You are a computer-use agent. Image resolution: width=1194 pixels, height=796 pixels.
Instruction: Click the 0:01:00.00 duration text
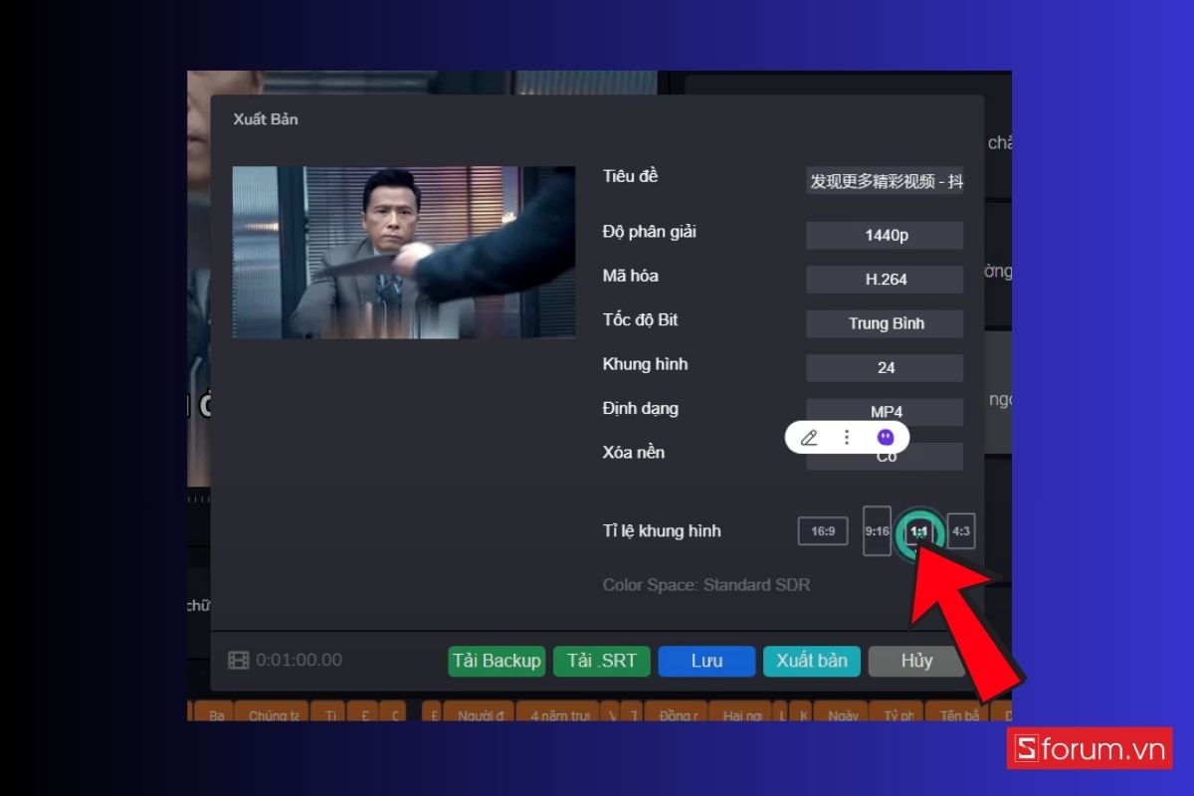298,661
